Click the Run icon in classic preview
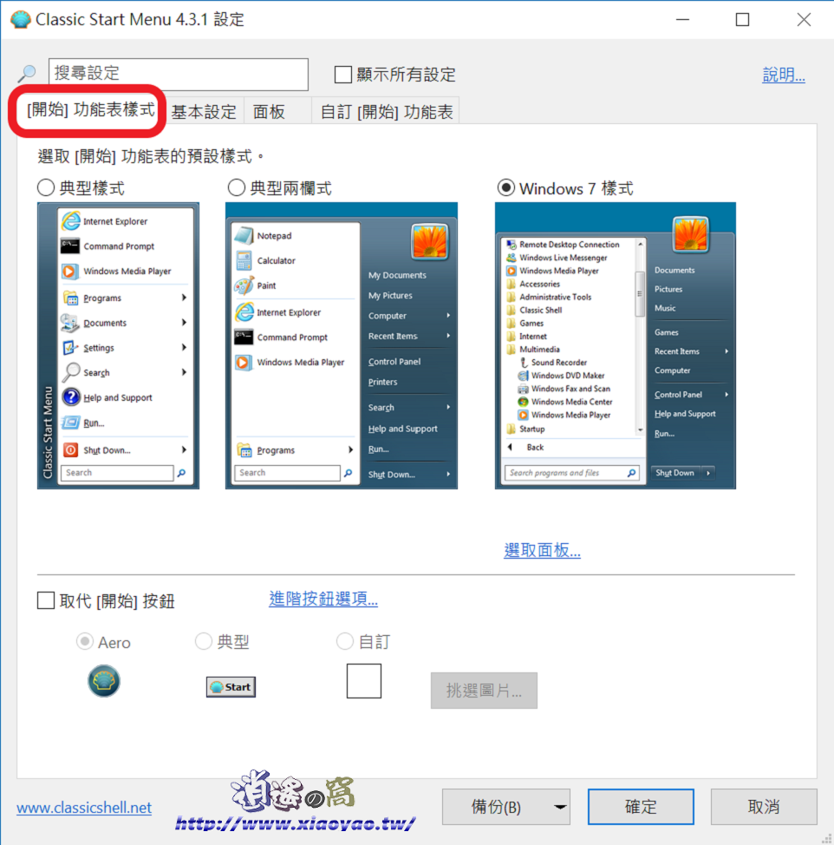The height and width of the screenshot is (845, 834). (x=70, y=422)
